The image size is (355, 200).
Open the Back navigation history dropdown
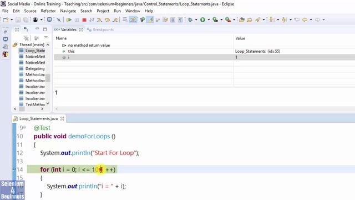311,20
